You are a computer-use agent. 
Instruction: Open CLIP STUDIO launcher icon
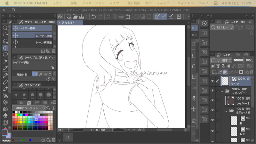[x=60, y=17]
